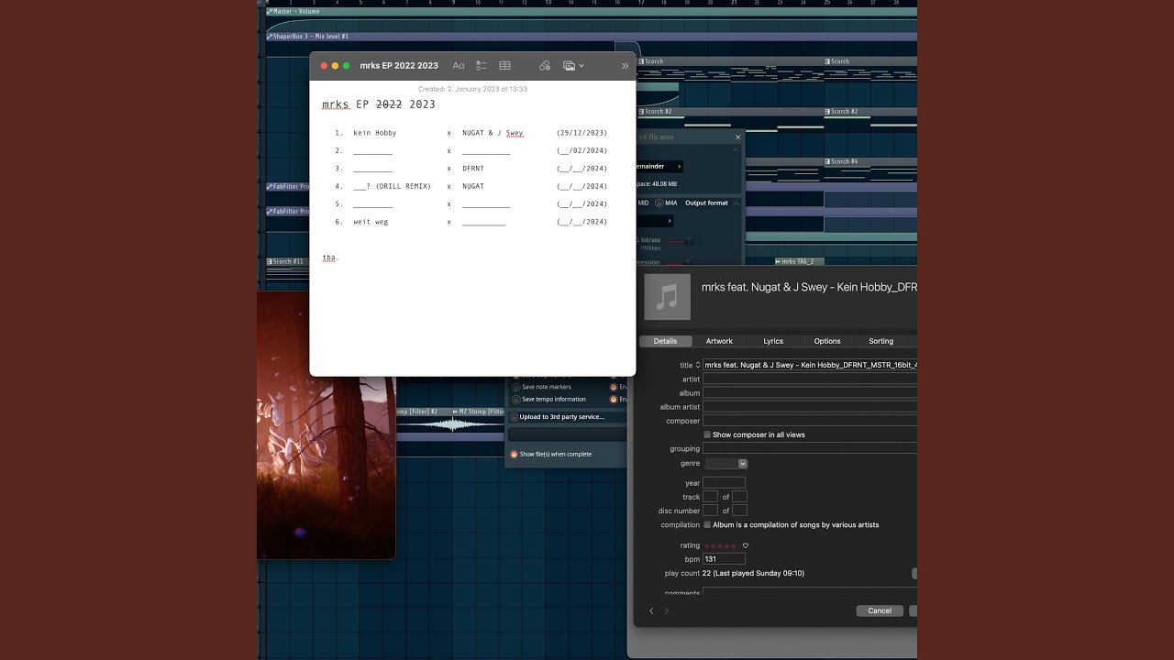Open text format (Aa) menu in Notes
1174x660 pixels.
point(459,66)
